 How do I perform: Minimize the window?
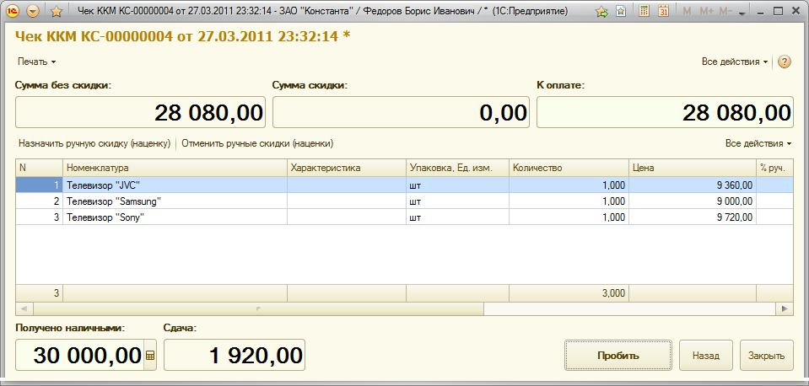pos(762,11)
